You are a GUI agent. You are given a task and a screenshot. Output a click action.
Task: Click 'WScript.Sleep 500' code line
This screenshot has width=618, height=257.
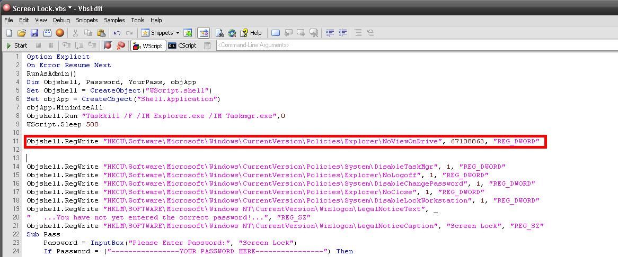pyautogui.click(x=62, y=125)
